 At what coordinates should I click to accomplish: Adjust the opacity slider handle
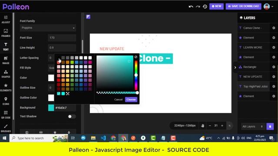137,93
